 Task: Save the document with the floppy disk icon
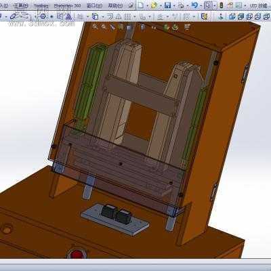167,5
